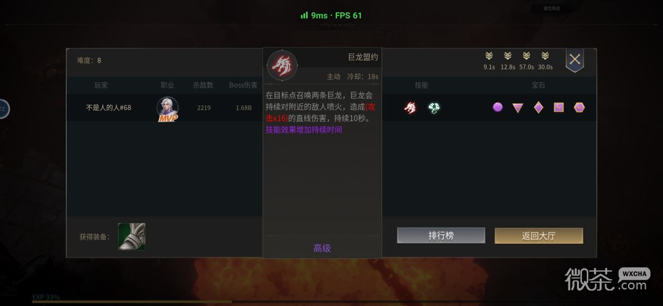Image resolution: width=663 pixels, height=306 pixels.
Task: Click the obtained boots equipment thumbnail
Action: pyautogui.click(x=131, y=237)
